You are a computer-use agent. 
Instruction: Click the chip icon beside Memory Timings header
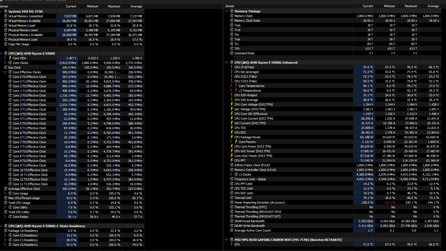[x=232, y=11]
